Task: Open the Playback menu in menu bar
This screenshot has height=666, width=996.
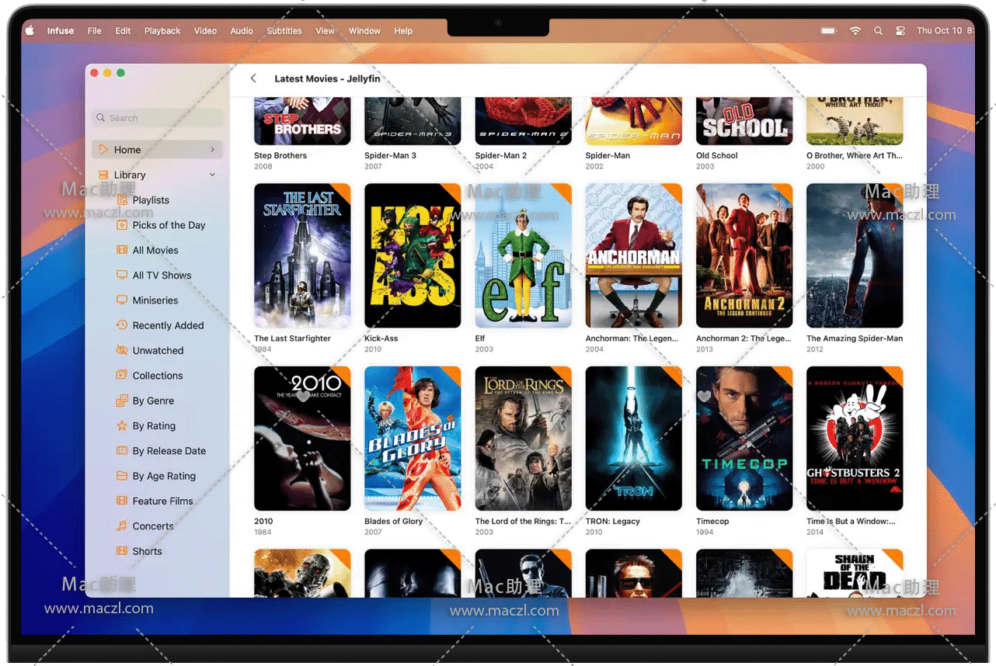Action: pyautogui.click(x=162, y=31)
